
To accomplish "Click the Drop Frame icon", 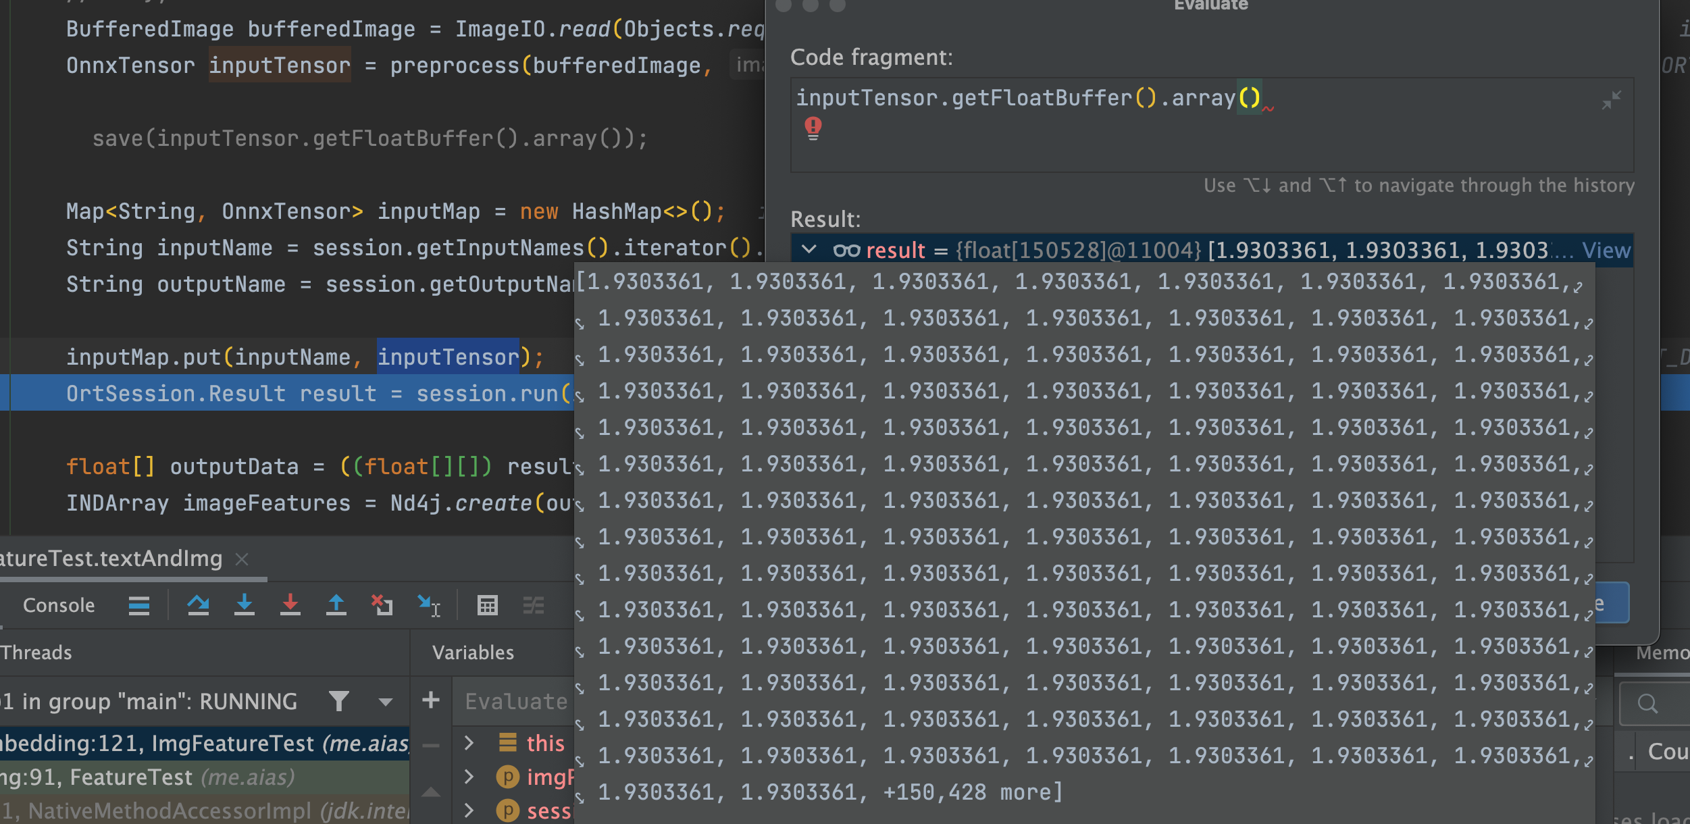I will (x=383, y=604).
